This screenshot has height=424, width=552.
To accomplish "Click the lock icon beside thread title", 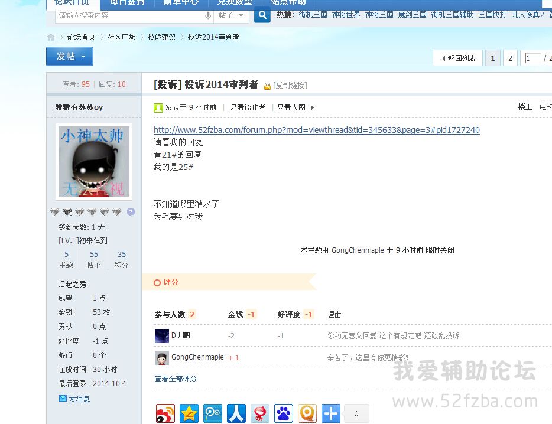I will click(267, 86).
